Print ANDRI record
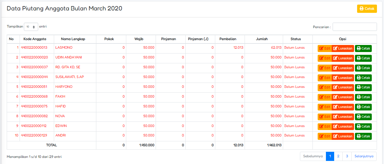 point(363,136)
